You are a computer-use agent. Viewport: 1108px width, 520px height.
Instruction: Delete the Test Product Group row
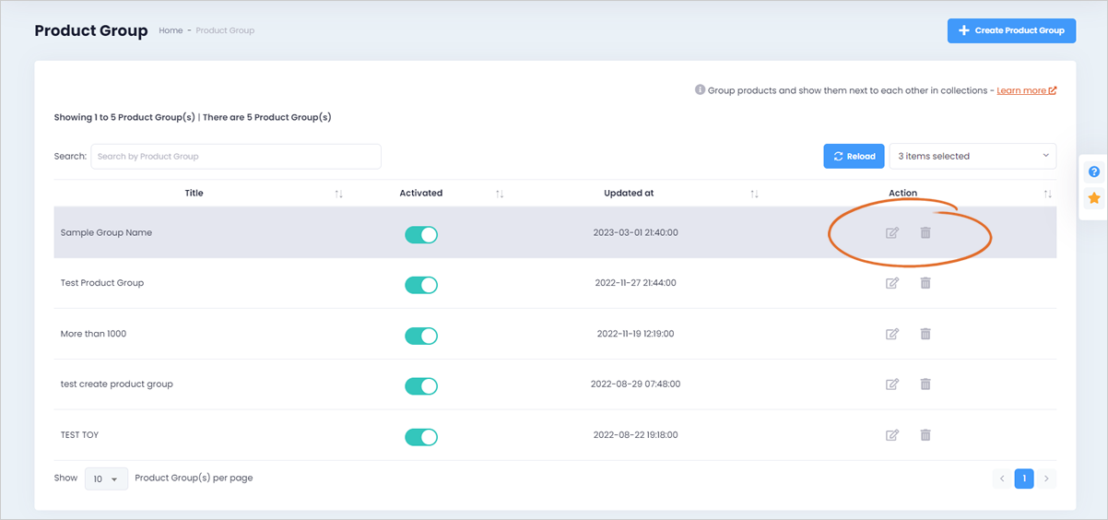coord(925,283)
